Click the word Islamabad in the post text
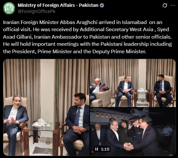178x158 pixels. tap(134, 22)
